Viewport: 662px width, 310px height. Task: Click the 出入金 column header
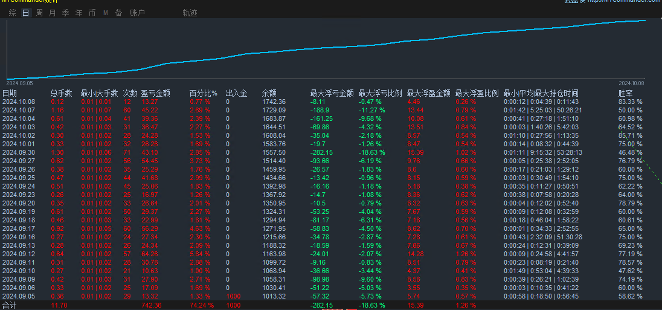(236, 93)
